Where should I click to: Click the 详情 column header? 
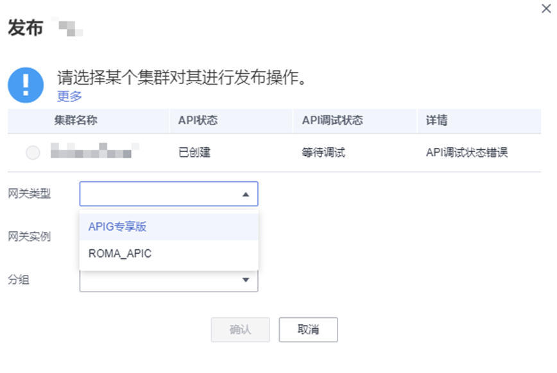tap(436, 120)
